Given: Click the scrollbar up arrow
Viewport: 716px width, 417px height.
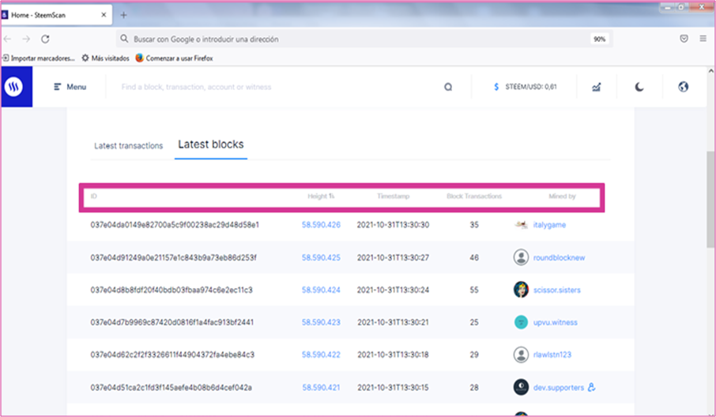Looking at the screenshot, I should point(710,71).
